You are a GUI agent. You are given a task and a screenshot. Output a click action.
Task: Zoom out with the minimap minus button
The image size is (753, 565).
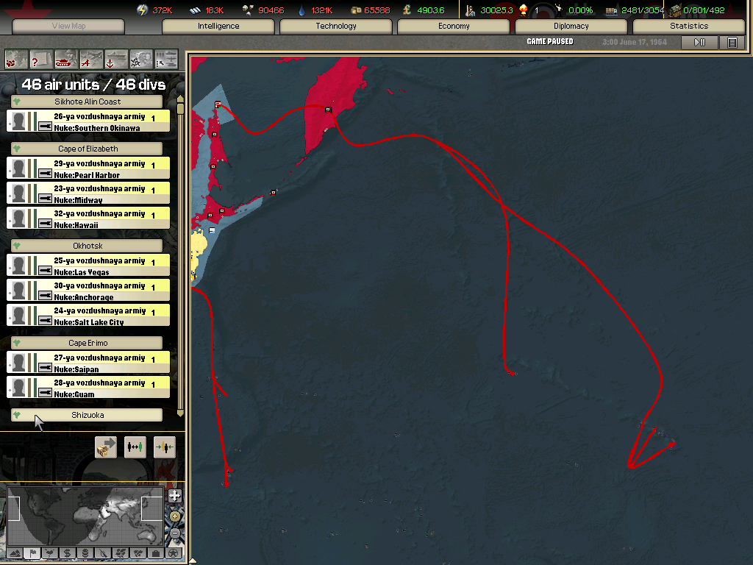coord(174,533)
